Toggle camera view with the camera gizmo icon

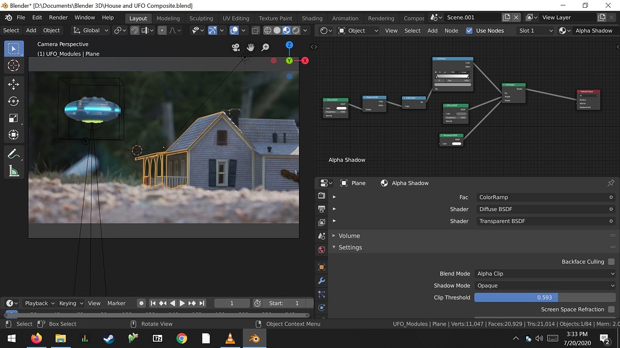(x=235, y=47)
